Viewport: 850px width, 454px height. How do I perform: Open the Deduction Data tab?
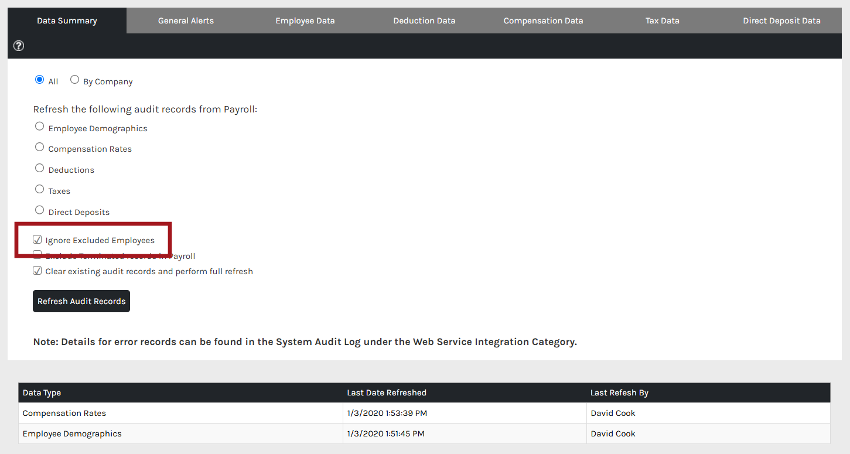coord(424,21)
